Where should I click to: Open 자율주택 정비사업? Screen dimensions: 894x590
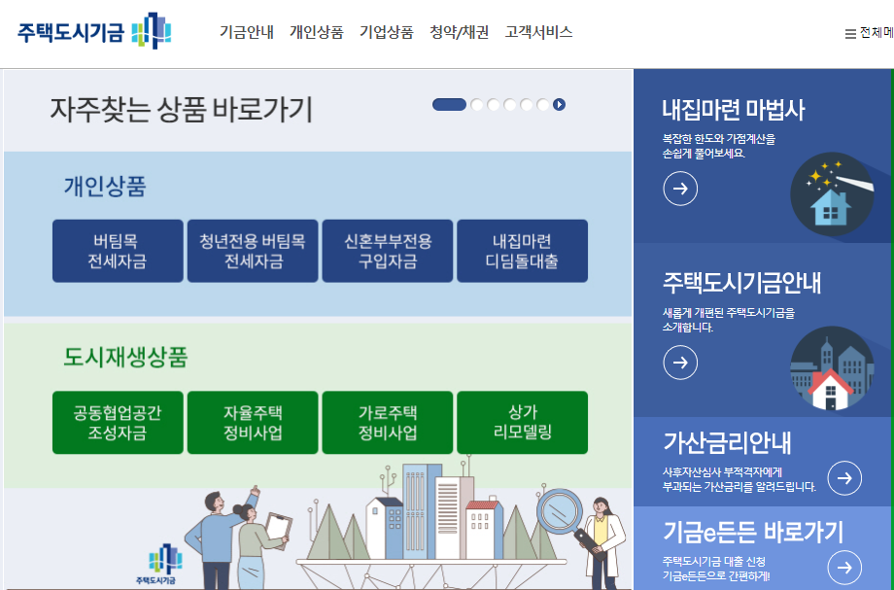point(253,422)
